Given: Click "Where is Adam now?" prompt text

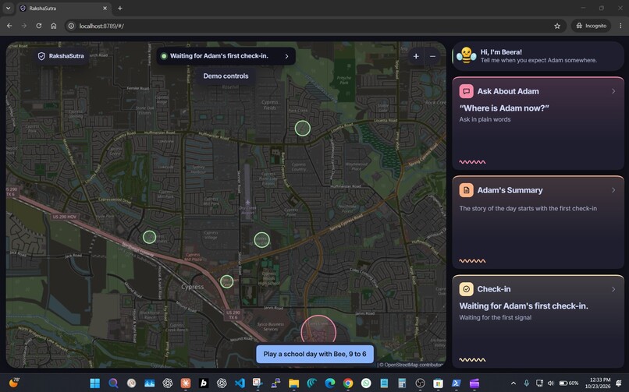Looking at the screenshot, I should 504,108.
